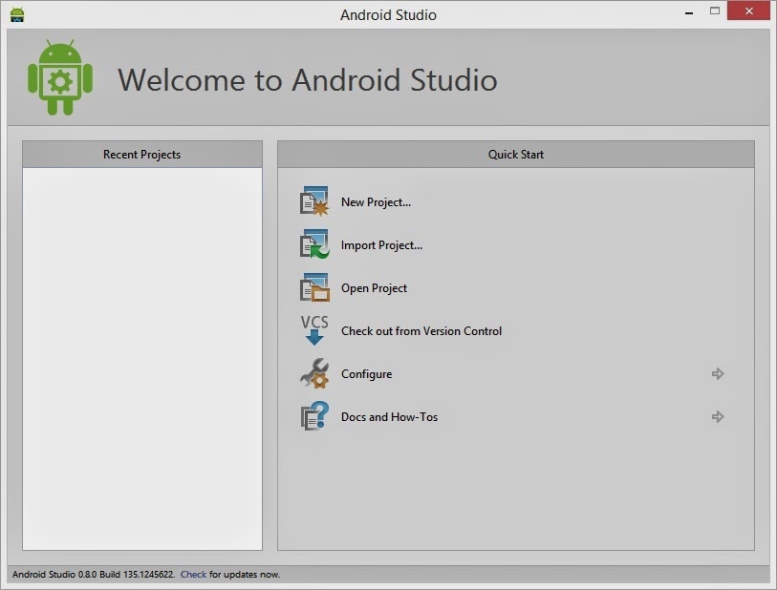Click the Docs and How-Tos question icon
This screenshot has width=777, height=590.
(314, 416)
